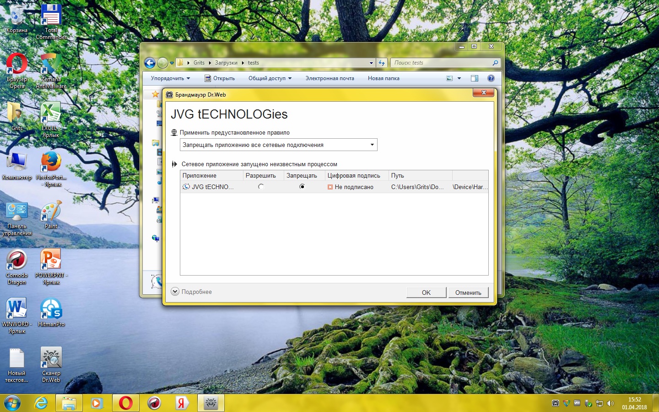Select the Allow radio button for JVG tECHNO
This screenshot has width=659, height=412.
point(261,187)
